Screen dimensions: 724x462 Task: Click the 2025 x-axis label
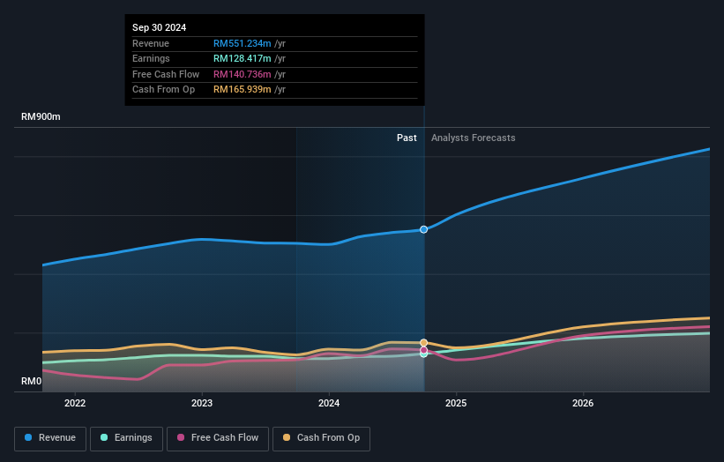456,403
